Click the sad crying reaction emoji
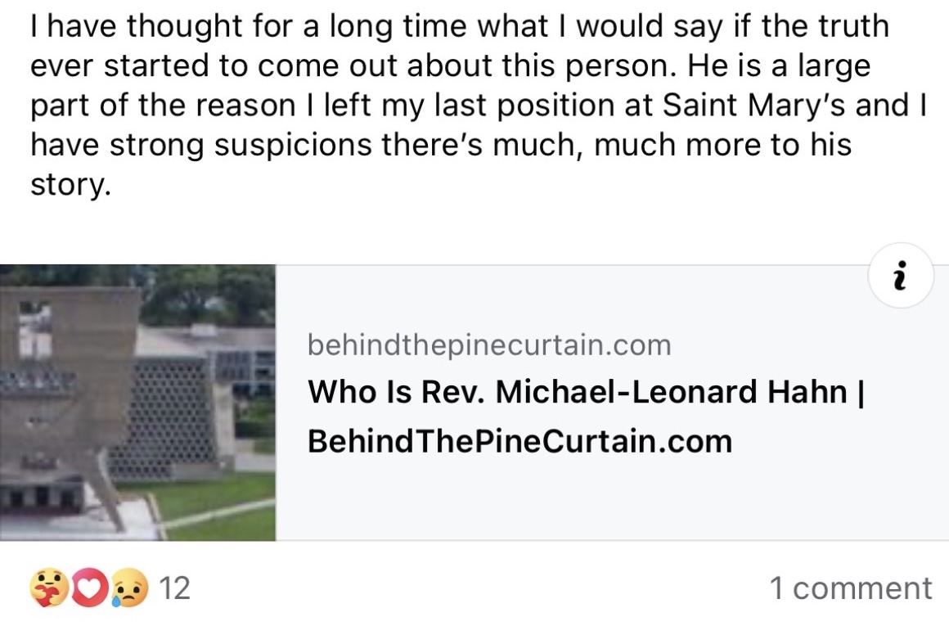Viewport: 949px width, 626px height. (x=131, y=588)
